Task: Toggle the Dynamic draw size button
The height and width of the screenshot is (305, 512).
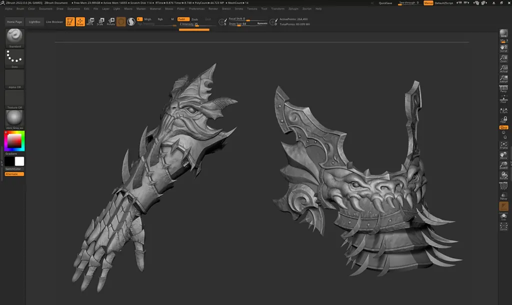Action: click(262, 24)
